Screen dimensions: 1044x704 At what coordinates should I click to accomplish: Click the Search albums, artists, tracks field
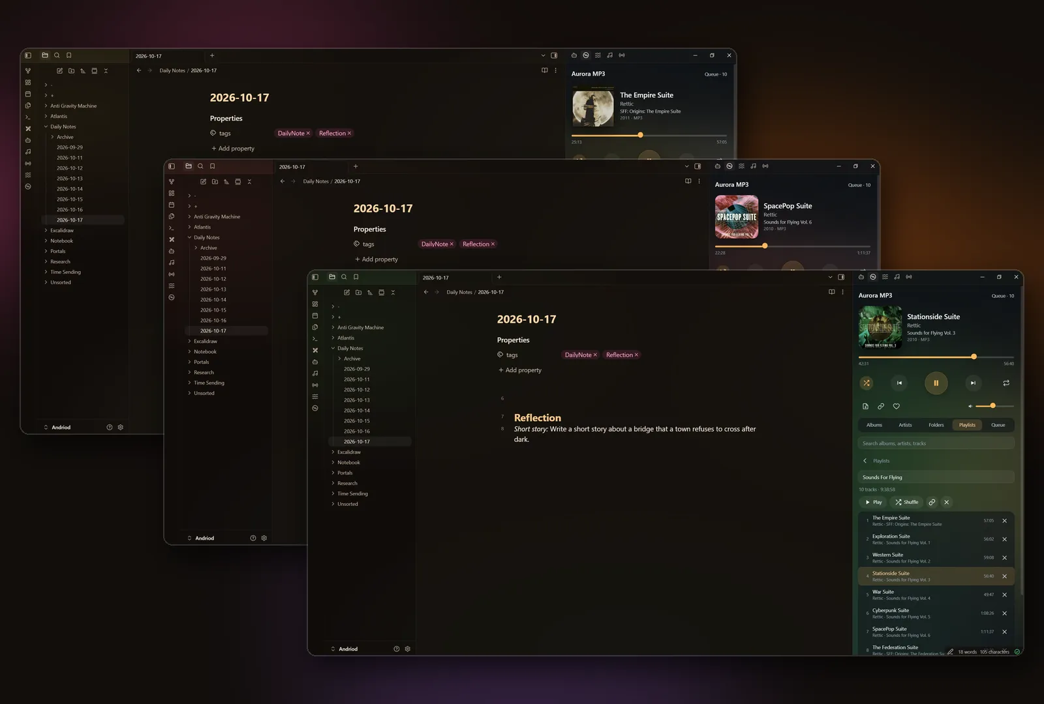tap(936, 444)
